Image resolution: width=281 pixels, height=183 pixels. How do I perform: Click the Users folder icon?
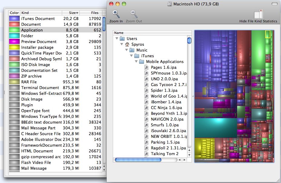[x=122, y=38]
